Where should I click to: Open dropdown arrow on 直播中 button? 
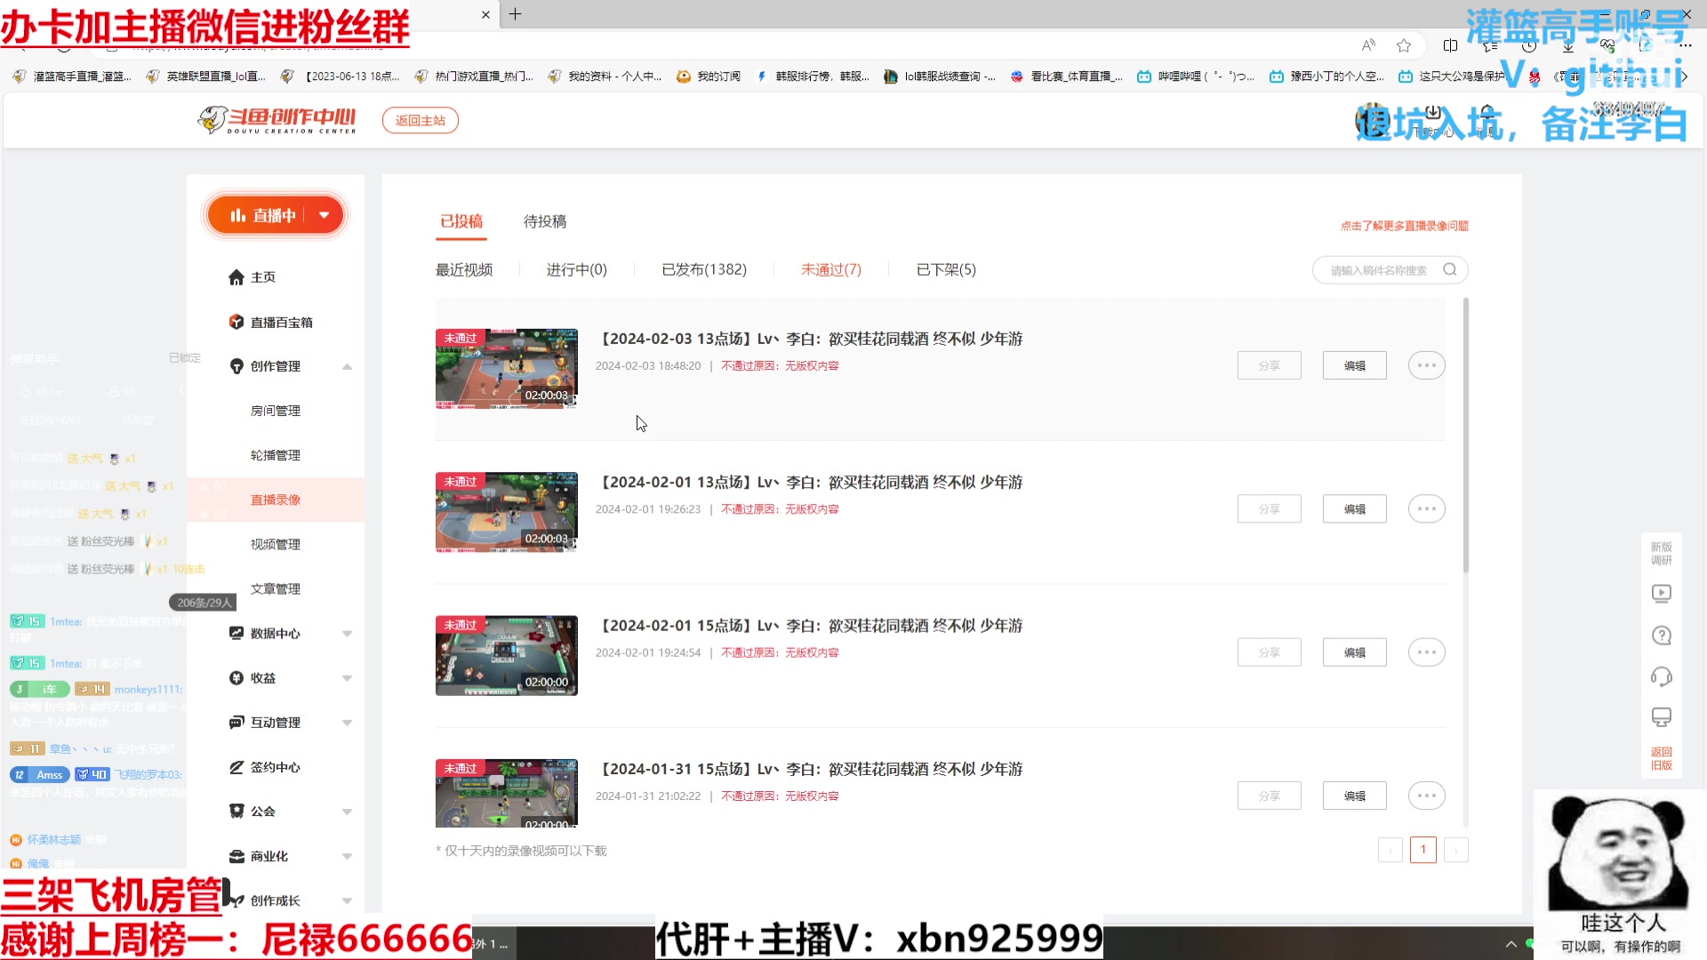pos(325,215)
